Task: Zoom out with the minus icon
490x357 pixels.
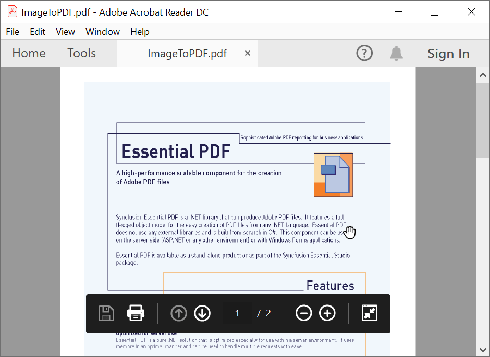Action: (x=303, y=313)
